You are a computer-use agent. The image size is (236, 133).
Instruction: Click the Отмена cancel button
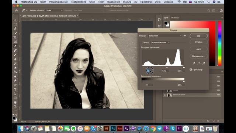[x=198, y=42]
